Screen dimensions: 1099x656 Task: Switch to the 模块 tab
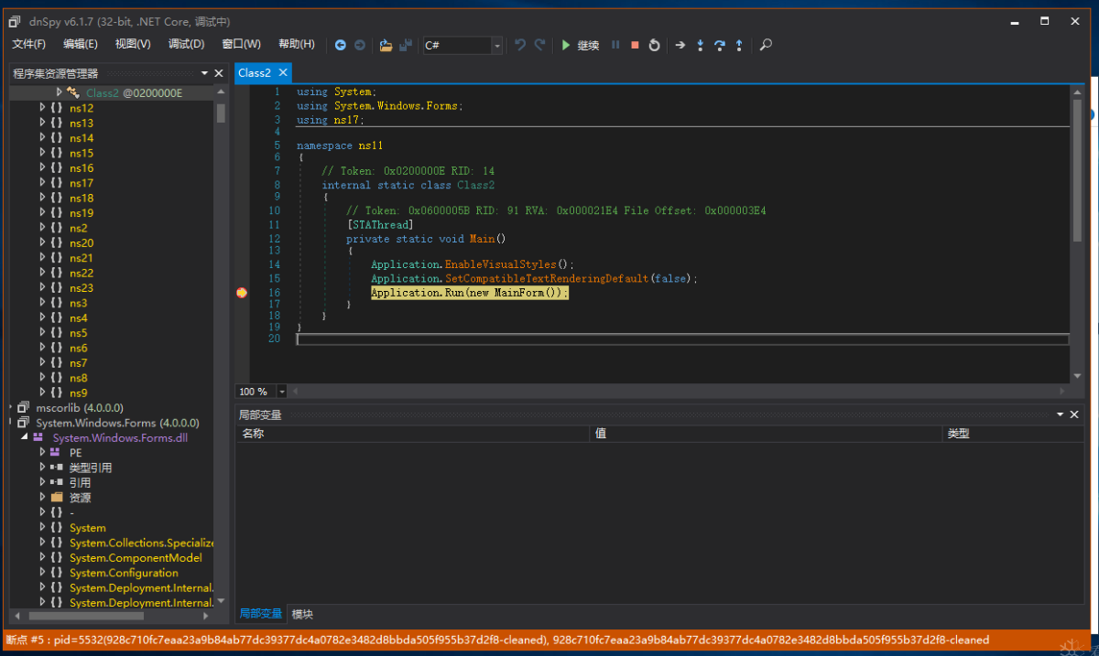[x=302, y=614]
